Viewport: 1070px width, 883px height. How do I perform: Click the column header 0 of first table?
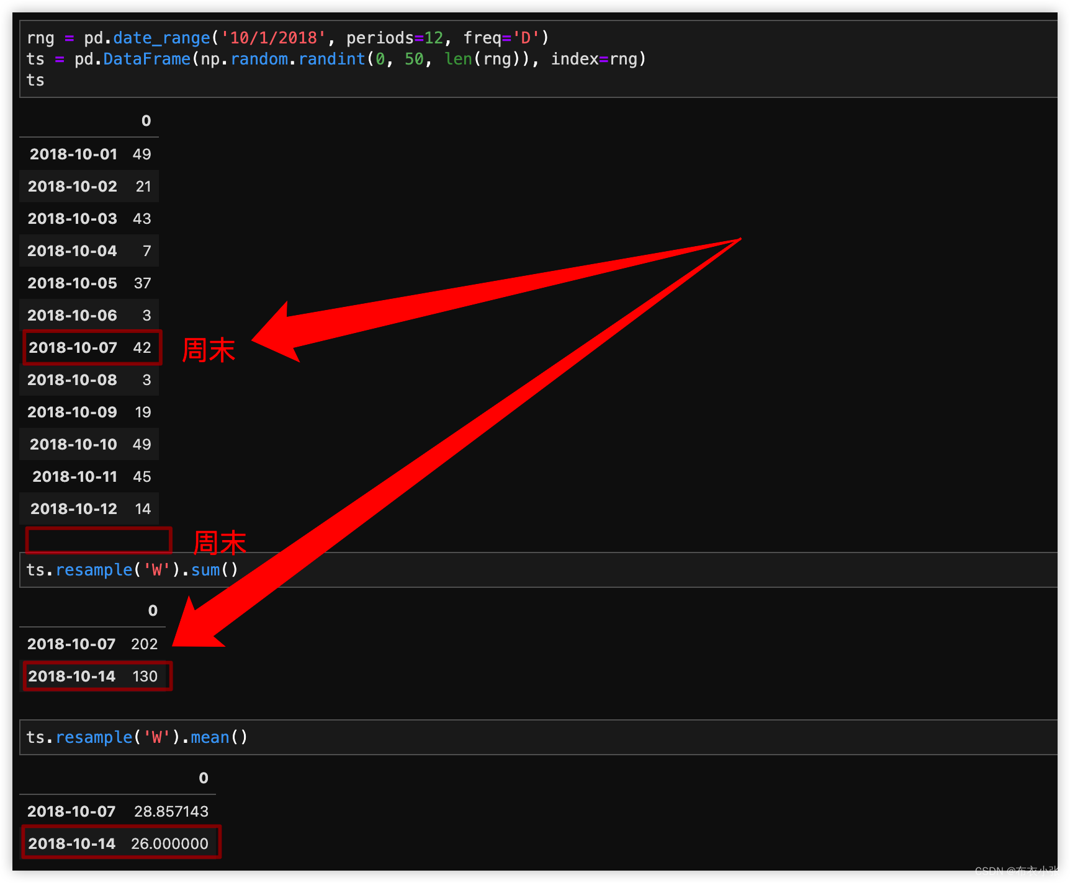coord(146,121)
